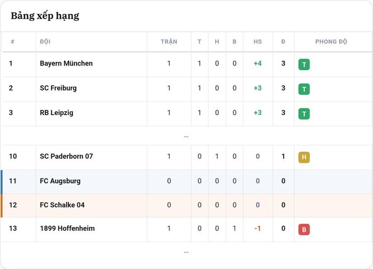The image size is (373, 269).
Task: Open 1899 Hoffenheim team link
Action: [67, 229]
